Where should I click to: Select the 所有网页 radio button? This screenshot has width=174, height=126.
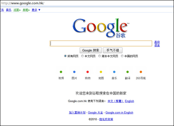pyautogui.click(x=65, y=56)
